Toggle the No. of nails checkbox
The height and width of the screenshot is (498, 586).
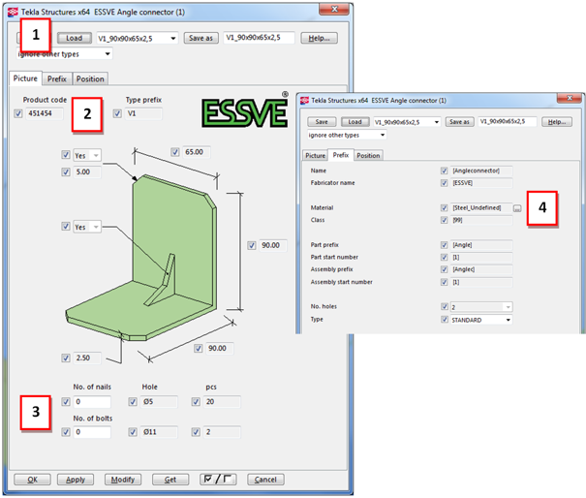point(66,401)
